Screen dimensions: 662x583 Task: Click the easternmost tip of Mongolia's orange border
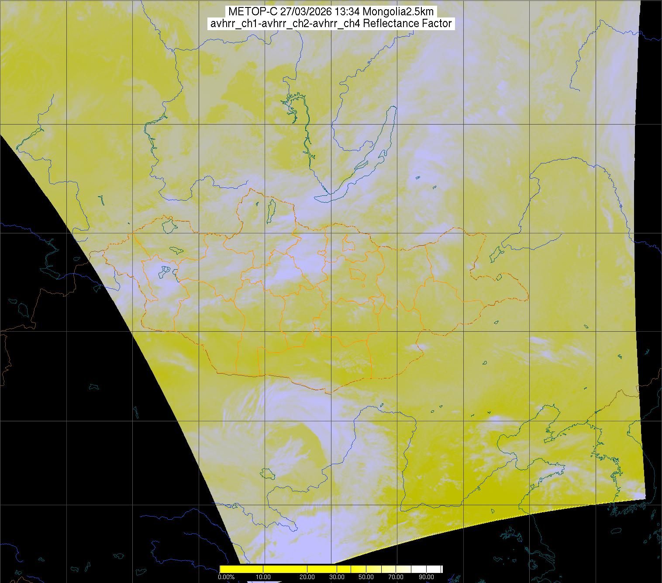528,298
